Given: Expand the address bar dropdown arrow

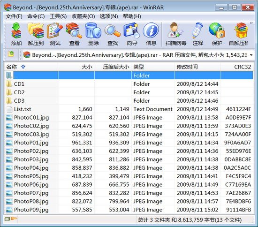Looking at the screenshot, I should coord(251,55).
